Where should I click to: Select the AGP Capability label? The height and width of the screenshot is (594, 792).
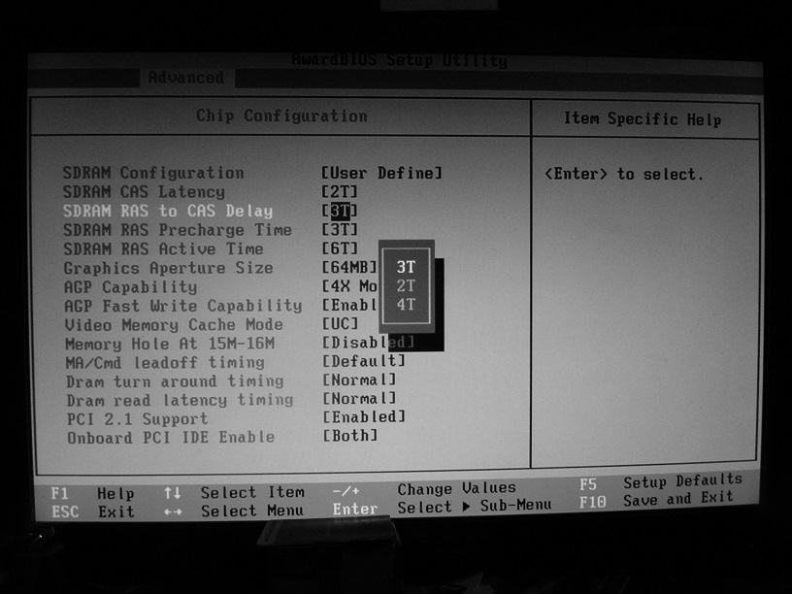pyautogui.click(x=130, y=287)
